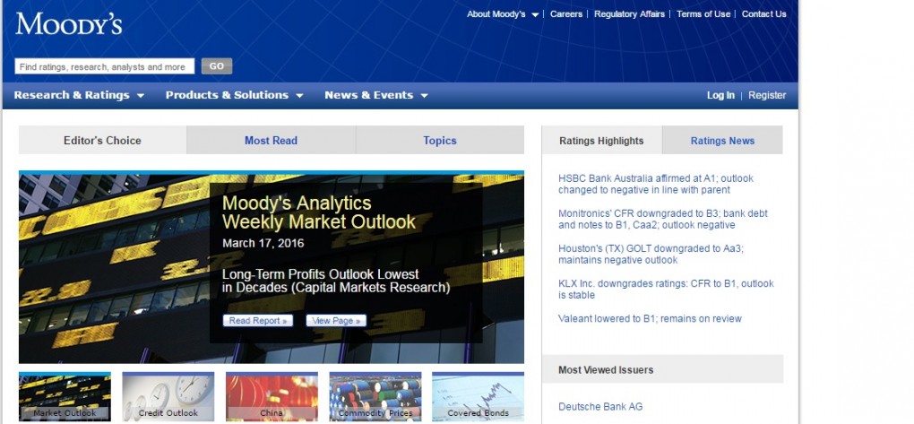The height and width of the screenshot is (424, 914).
Task: Select the Market Outlook thumbnail
Action: pyautogui.click(x=65, y=396)
